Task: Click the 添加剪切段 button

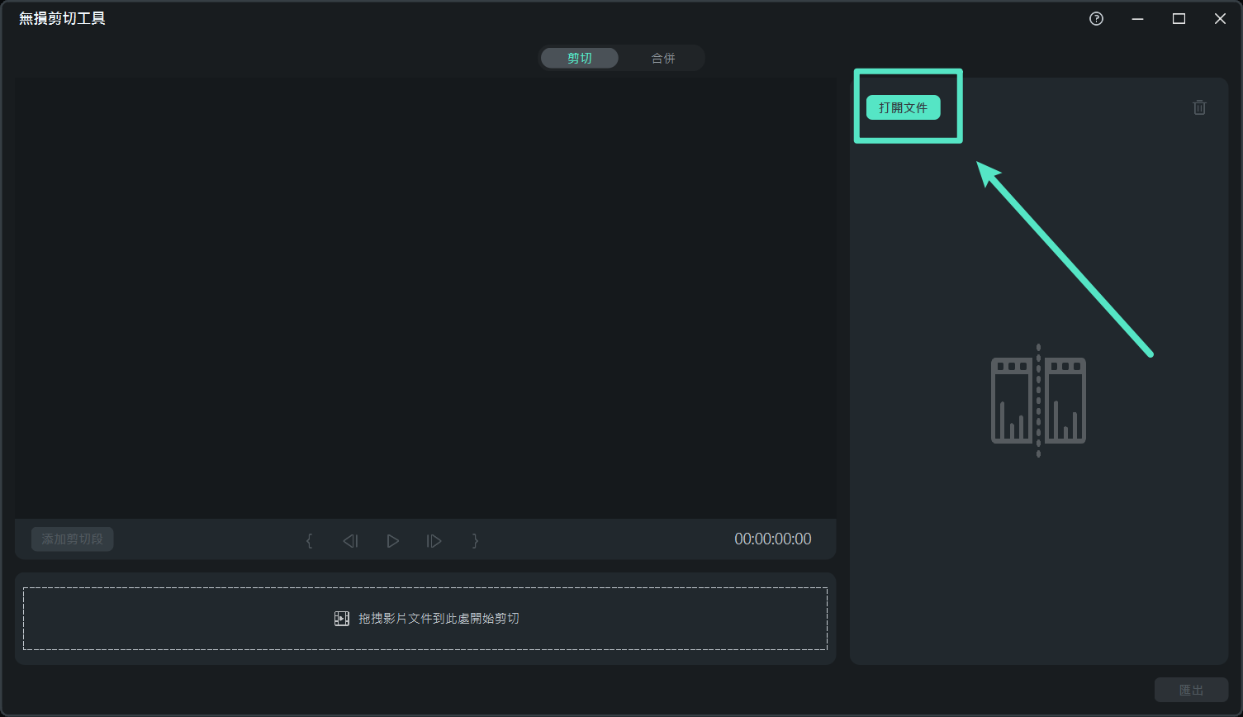Action: (73, 539)
